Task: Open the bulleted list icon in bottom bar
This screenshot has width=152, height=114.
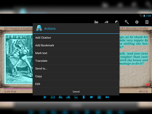Action: 99,97
